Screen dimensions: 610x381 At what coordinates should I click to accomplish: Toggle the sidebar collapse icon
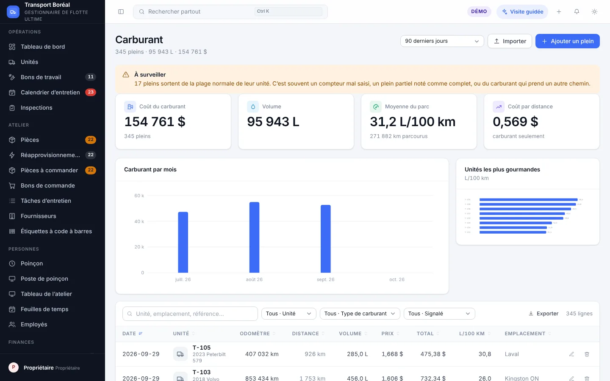[x=121, y=12]
